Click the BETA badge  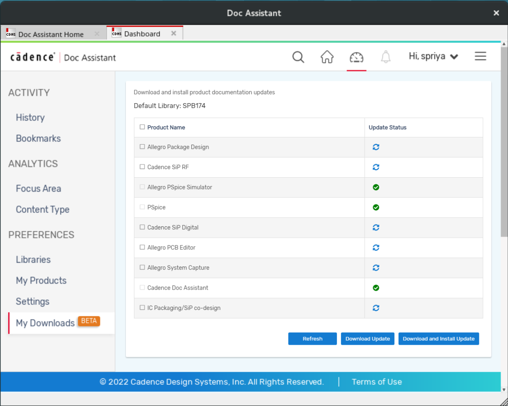[89, 321]
